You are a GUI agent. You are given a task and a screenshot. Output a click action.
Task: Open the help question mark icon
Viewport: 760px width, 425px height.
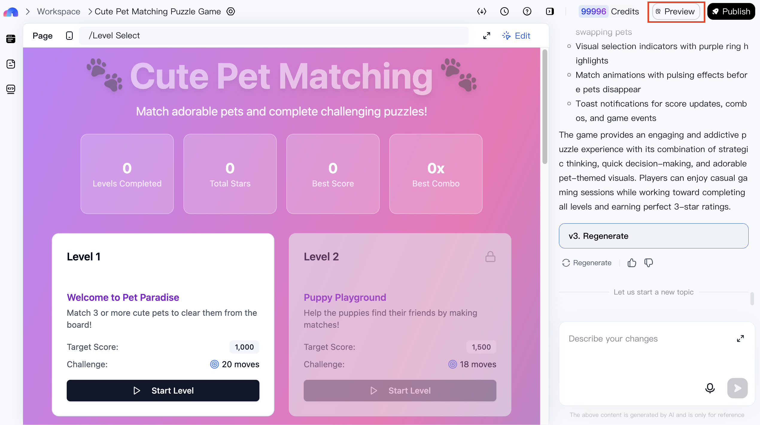coord(527,11)
